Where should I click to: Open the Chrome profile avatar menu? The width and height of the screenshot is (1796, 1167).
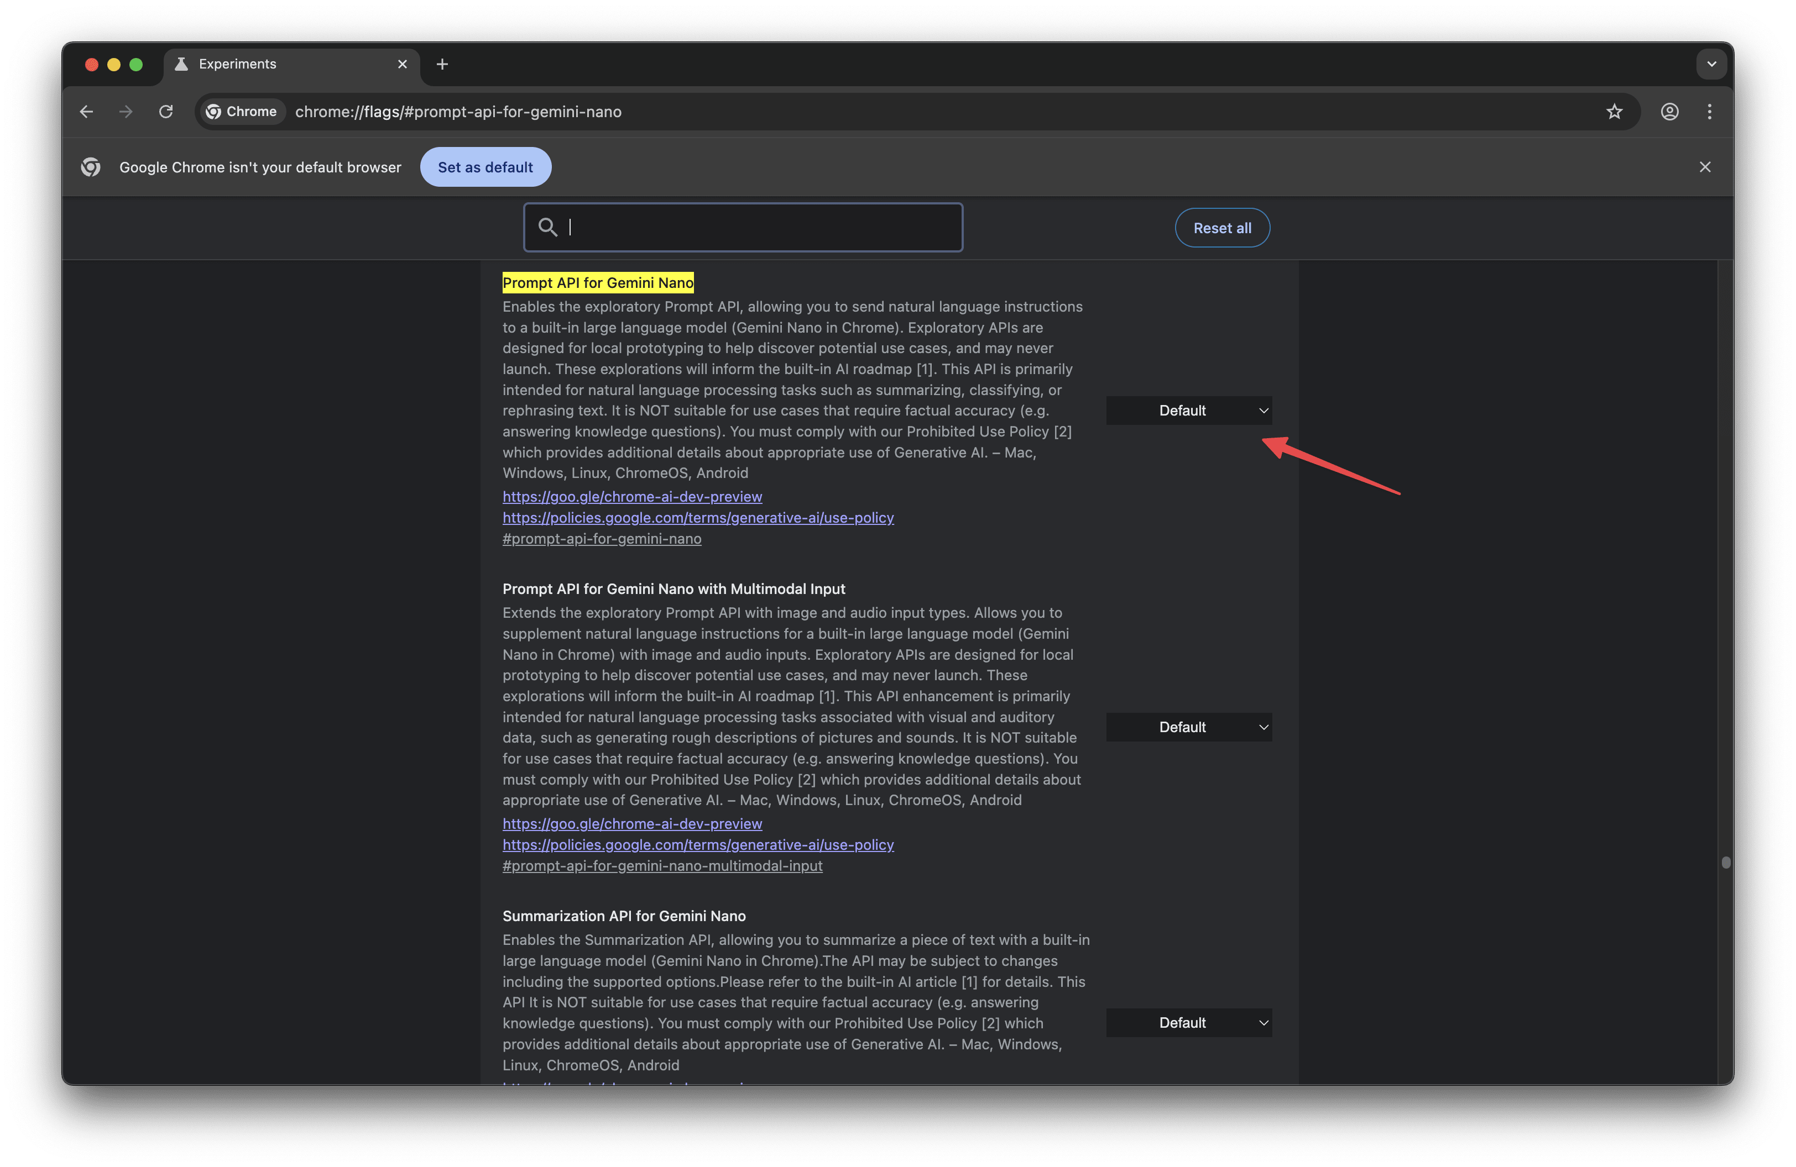pos(1669,112)
